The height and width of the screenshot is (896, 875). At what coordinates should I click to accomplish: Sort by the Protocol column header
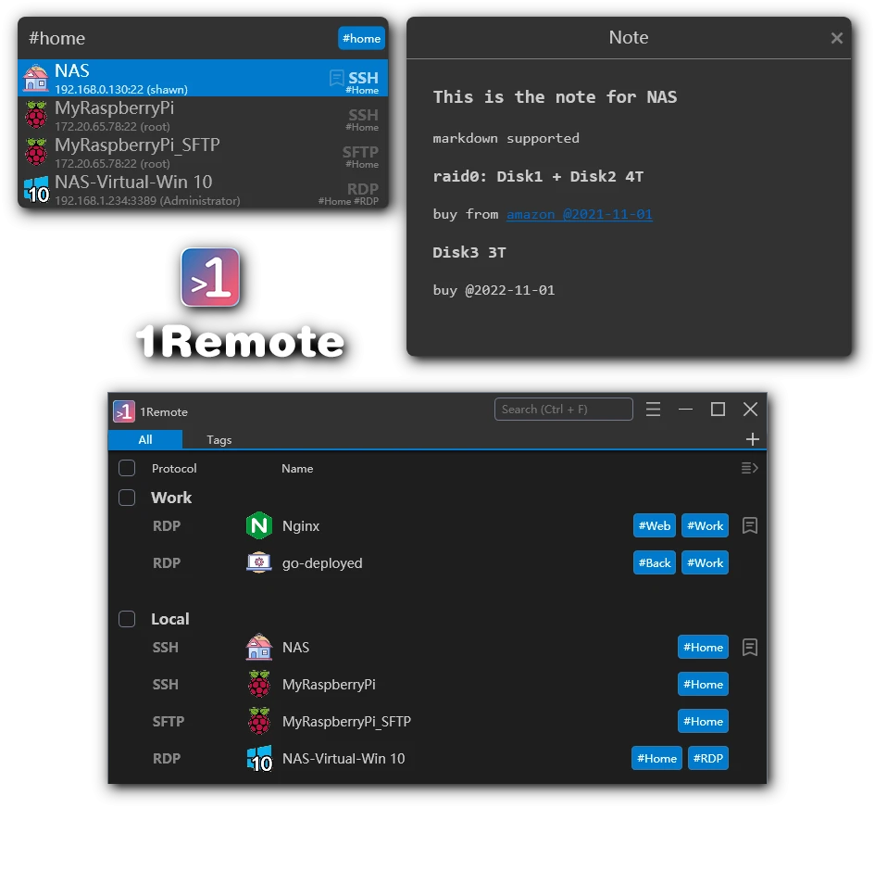[174, 469]
